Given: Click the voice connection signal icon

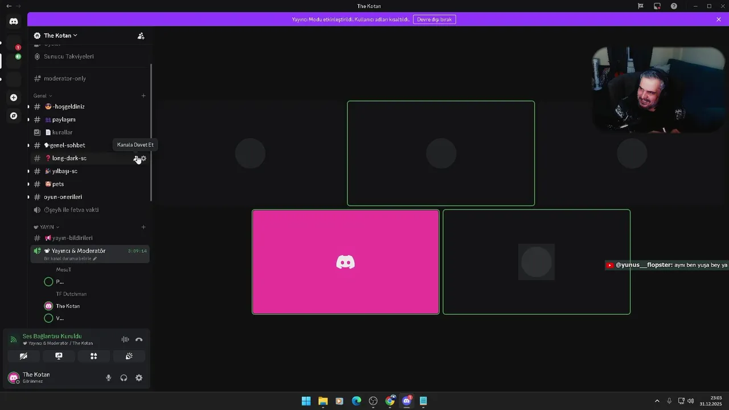Looking at the screenshot, I should [13, 339].
